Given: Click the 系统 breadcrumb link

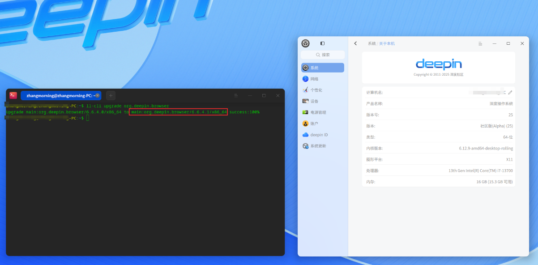Looking at the screenshot, I should [371, 43].
